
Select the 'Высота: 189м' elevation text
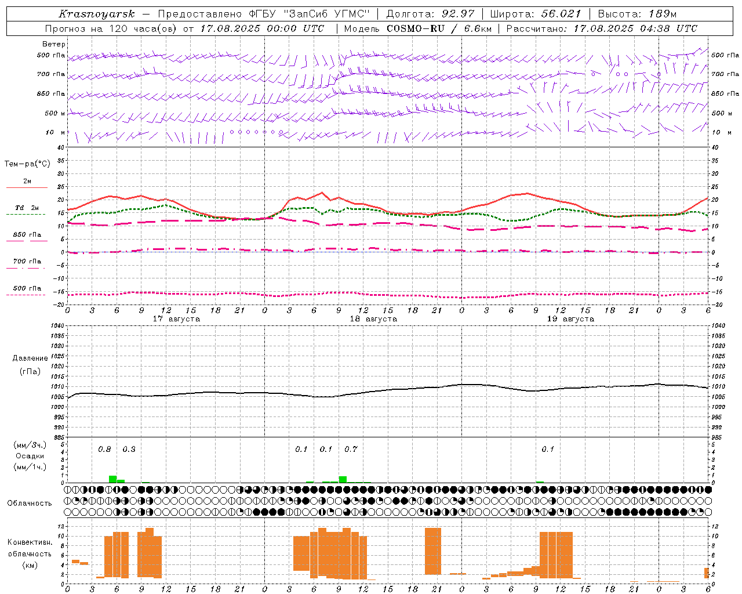point(637,14)
